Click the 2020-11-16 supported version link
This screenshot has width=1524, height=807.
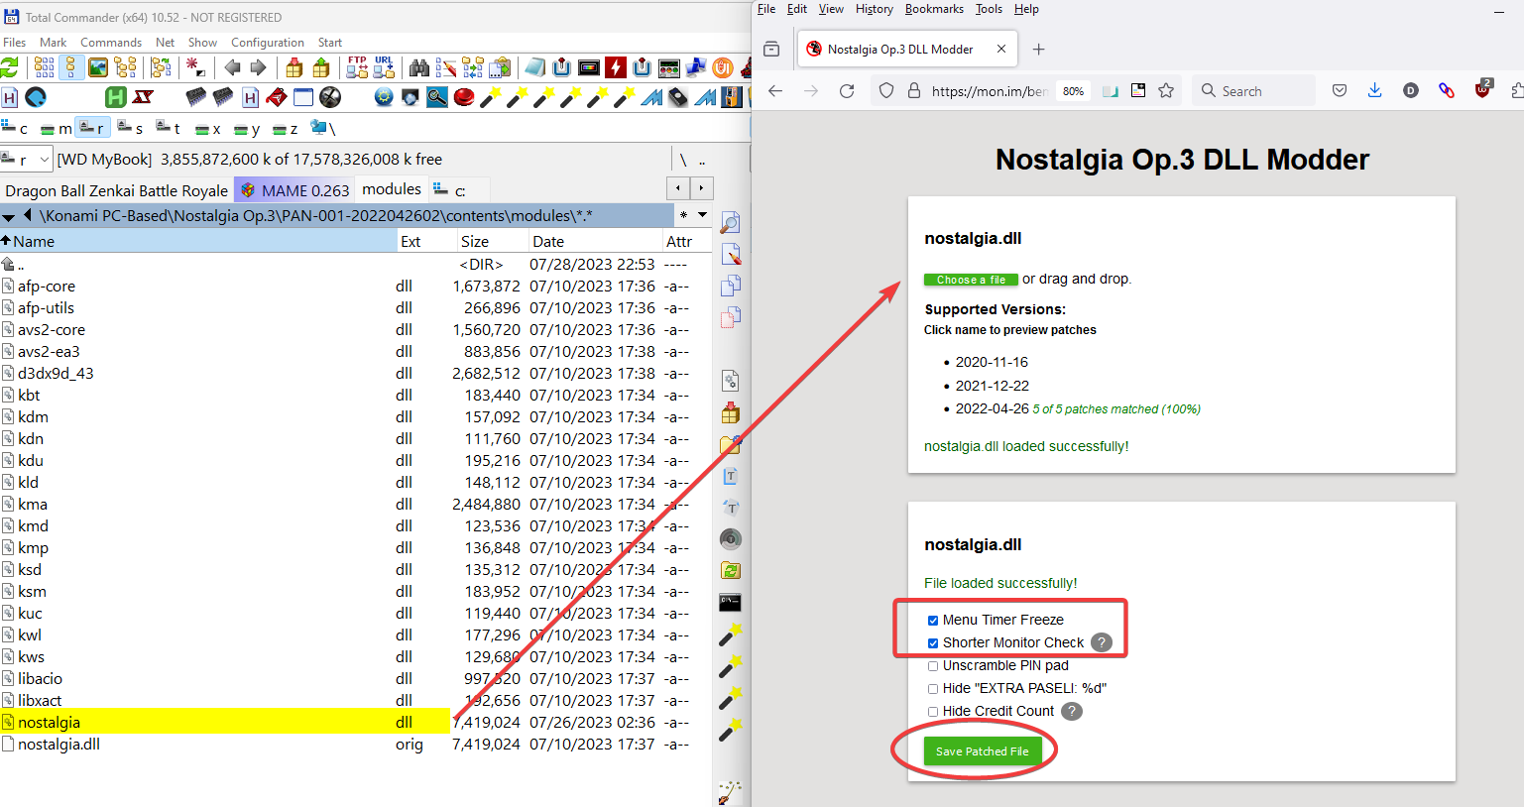[x=992, y=362]
